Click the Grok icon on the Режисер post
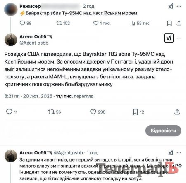Image resolution: width=186 pixels, height=183 pixels. tap(171, 6)
